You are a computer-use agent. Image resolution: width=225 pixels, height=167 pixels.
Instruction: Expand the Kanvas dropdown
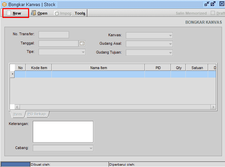[x=170, y=36]
